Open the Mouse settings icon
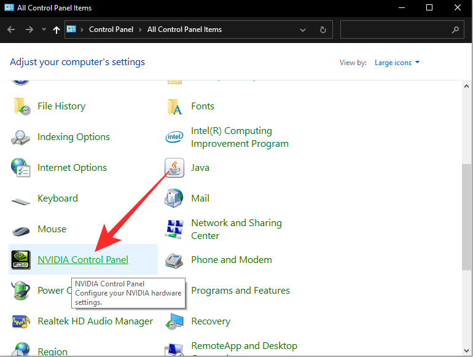The height and width of the screenshot is (357, 473). click(x=21, y=230)
